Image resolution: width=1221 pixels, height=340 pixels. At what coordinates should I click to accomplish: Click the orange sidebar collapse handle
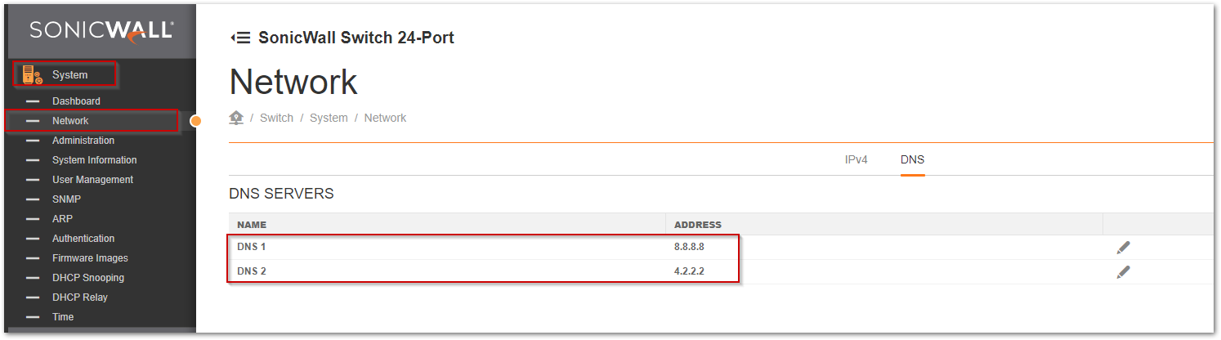tap(195, 121)
